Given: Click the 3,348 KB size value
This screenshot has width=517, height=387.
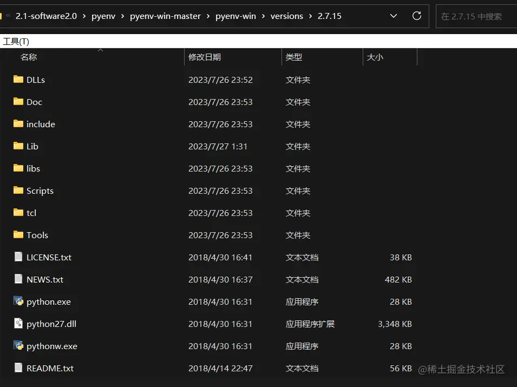Looking at the screenshot, I should click(x=395, y=324).
